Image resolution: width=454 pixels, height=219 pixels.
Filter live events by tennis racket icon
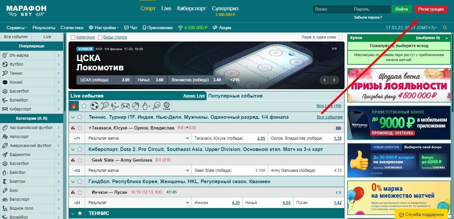pos(105,106)
